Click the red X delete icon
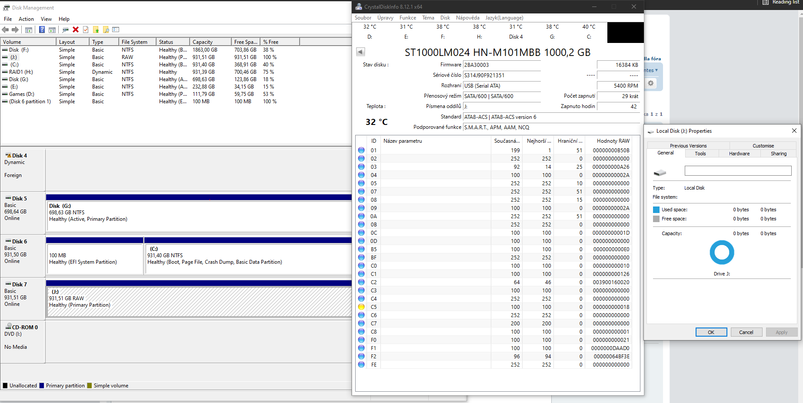Viewport: 803px width, 403px height. (76, 29)
